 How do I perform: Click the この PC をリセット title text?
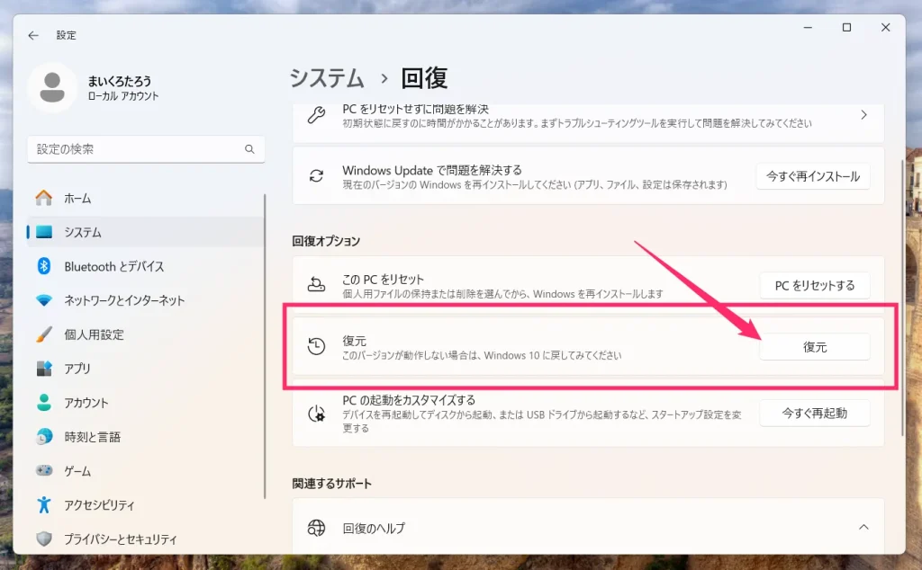click(x=383, y=280)
